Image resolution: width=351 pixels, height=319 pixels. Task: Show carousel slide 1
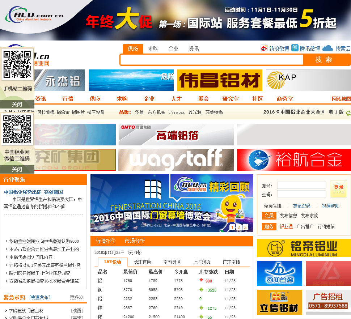(232, 227)
